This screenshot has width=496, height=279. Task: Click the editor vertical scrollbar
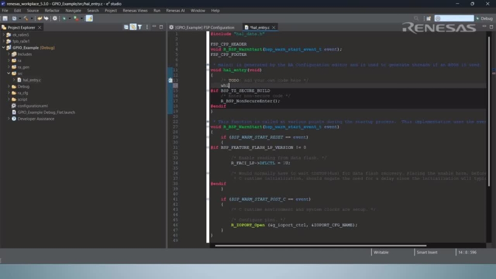(489, 112)
